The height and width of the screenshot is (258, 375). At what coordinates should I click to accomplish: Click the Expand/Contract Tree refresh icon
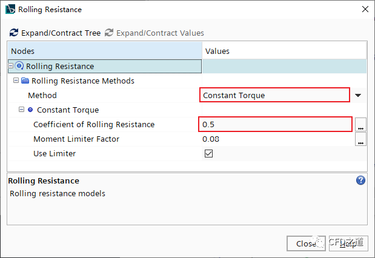(14, 33)
